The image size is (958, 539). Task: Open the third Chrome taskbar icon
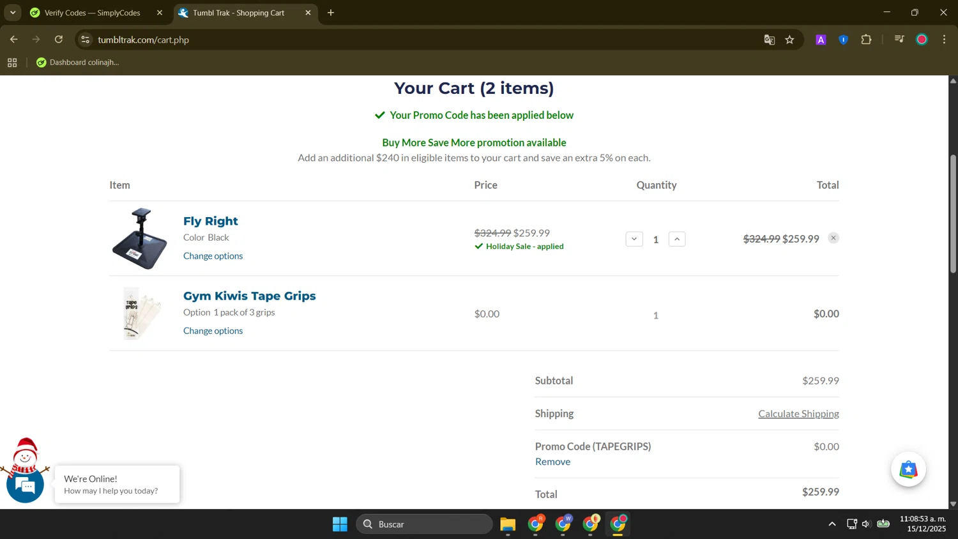coord(591,524)
